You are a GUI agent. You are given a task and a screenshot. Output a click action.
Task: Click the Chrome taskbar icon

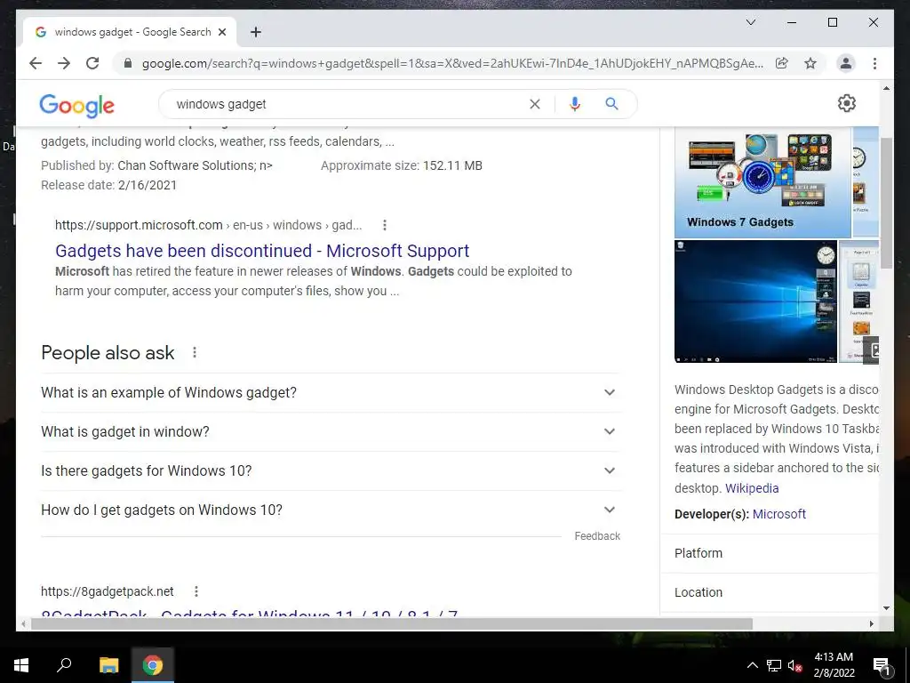coord(153,665)
